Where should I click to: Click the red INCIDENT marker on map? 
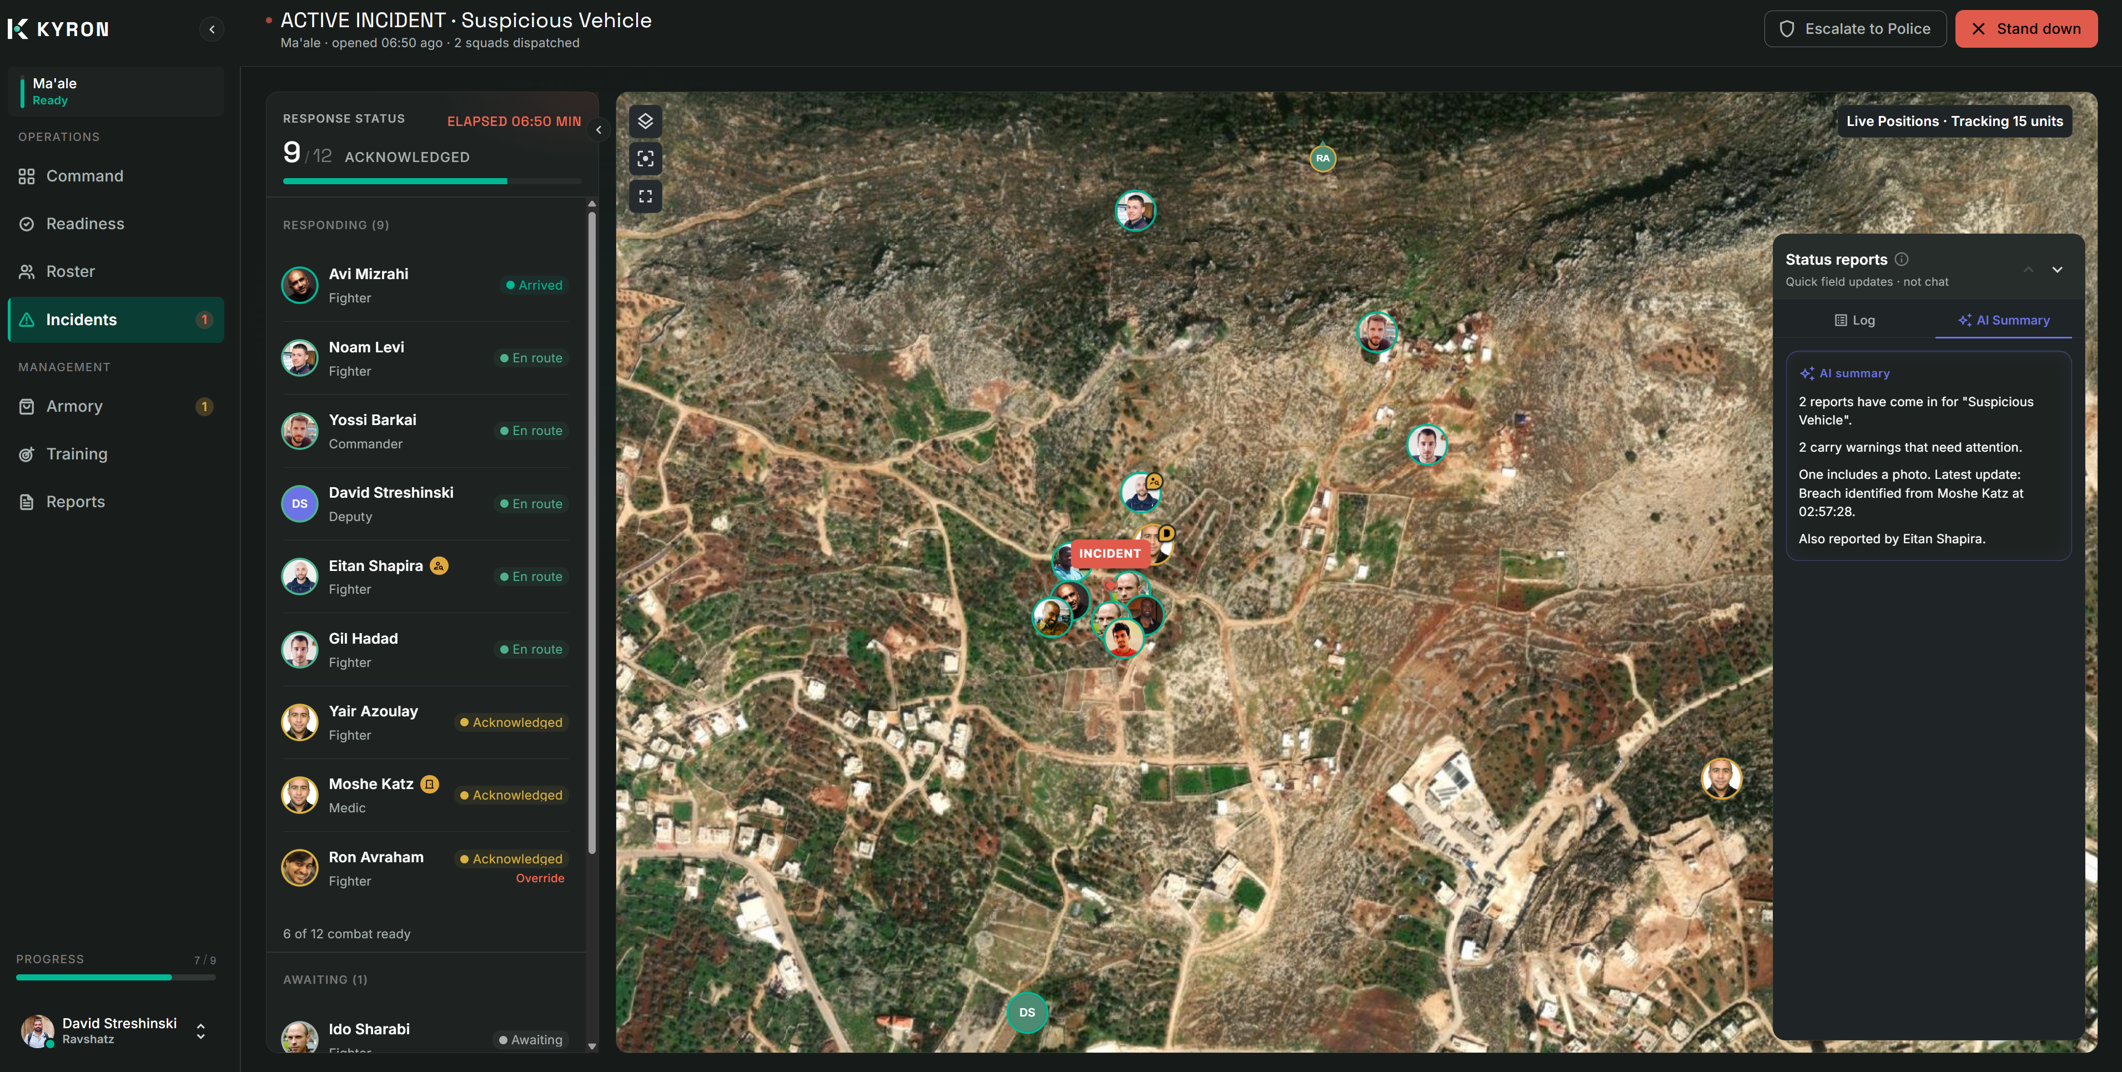click(1110, 553)
